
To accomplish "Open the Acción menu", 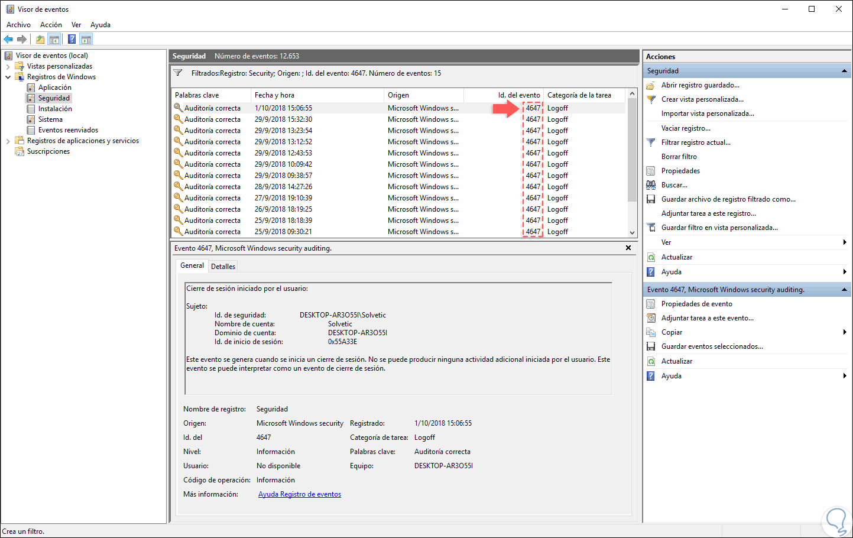I will click(x=51, y=25).
